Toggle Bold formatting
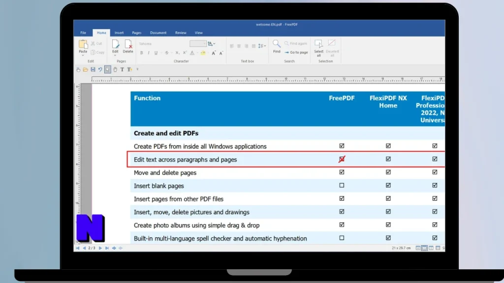 tap(141, 53)
